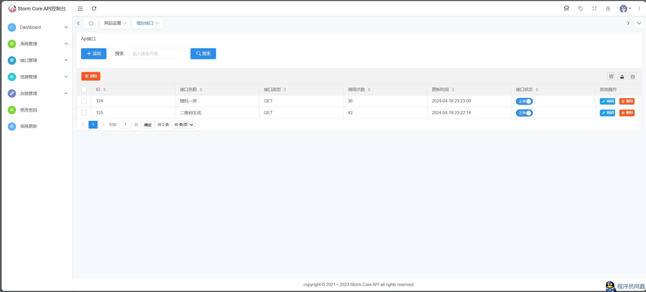This screenshot has width=646, height=292.
Task: Enter fullscreen via the expand arrows icon
Action: click(594, 8)
